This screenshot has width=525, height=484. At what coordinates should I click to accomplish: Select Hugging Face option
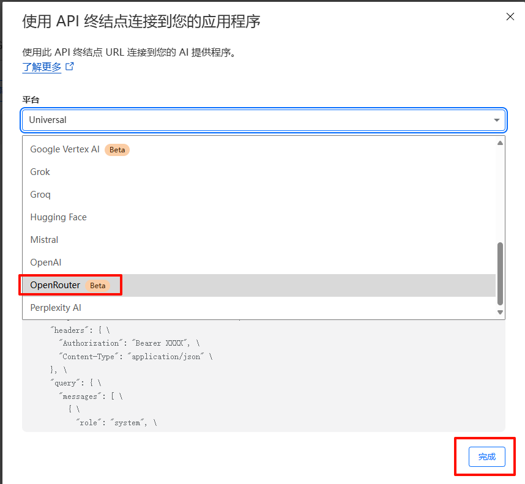(x=259, y=217)
